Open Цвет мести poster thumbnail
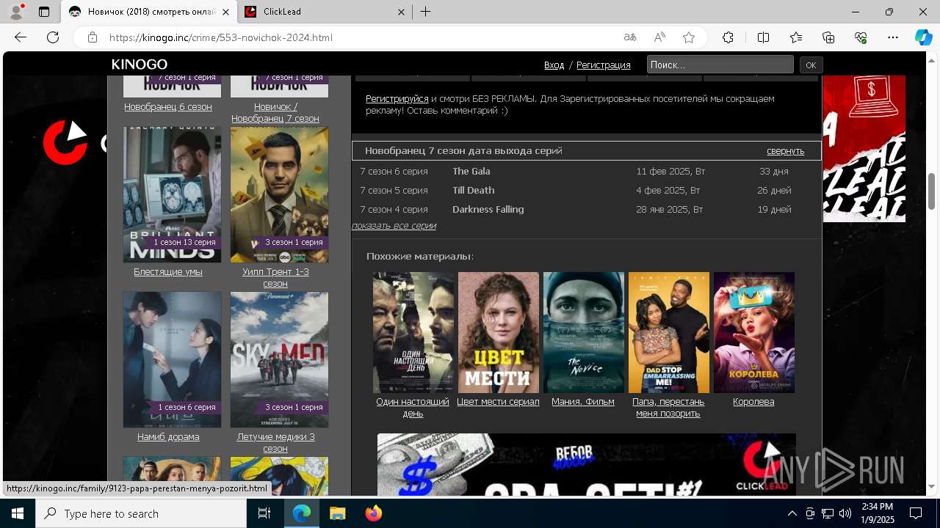The height and width of the screenshot is (528, 940). click(499, 332)
